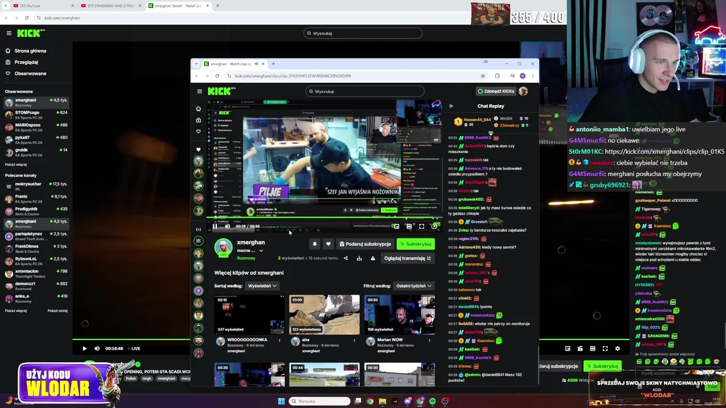The height and width of the screenshot is (408, 726).
Task: Open the 'aha' clip thumbnail
Action: point(324,315)
